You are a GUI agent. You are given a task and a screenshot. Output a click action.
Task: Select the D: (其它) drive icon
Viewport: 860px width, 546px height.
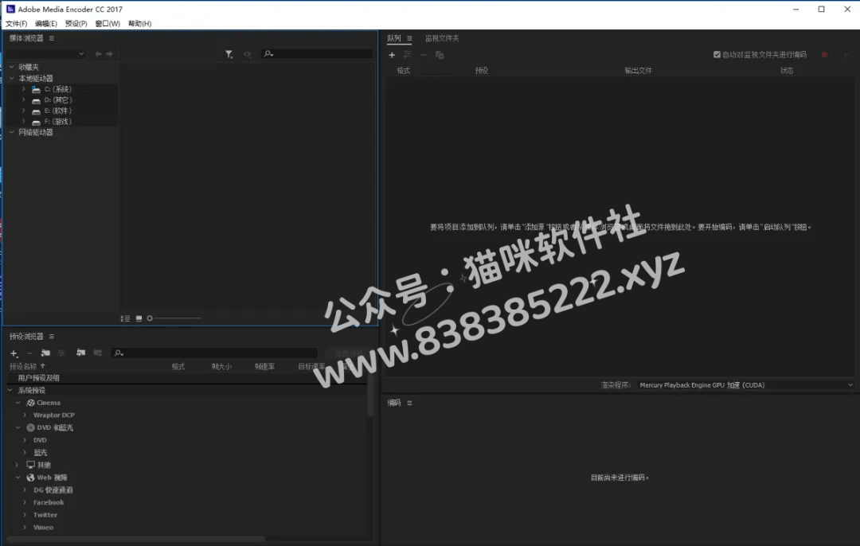tap(36, 100)
